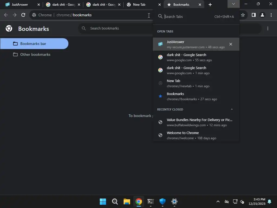277x208 pixels.
Task: Reload the current page
Action: coord(23,15)
